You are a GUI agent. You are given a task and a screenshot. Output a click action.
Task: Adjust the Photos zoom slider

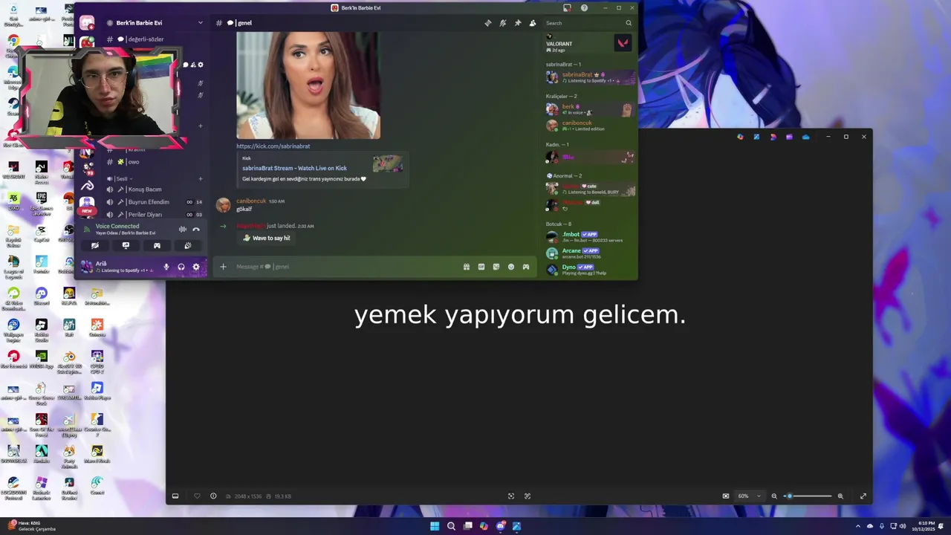[808, 496]
